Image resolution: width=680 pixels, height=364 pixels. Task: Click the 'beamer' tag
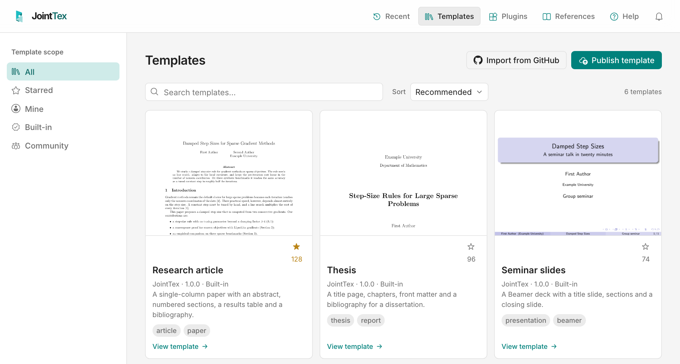click(569, 321)
